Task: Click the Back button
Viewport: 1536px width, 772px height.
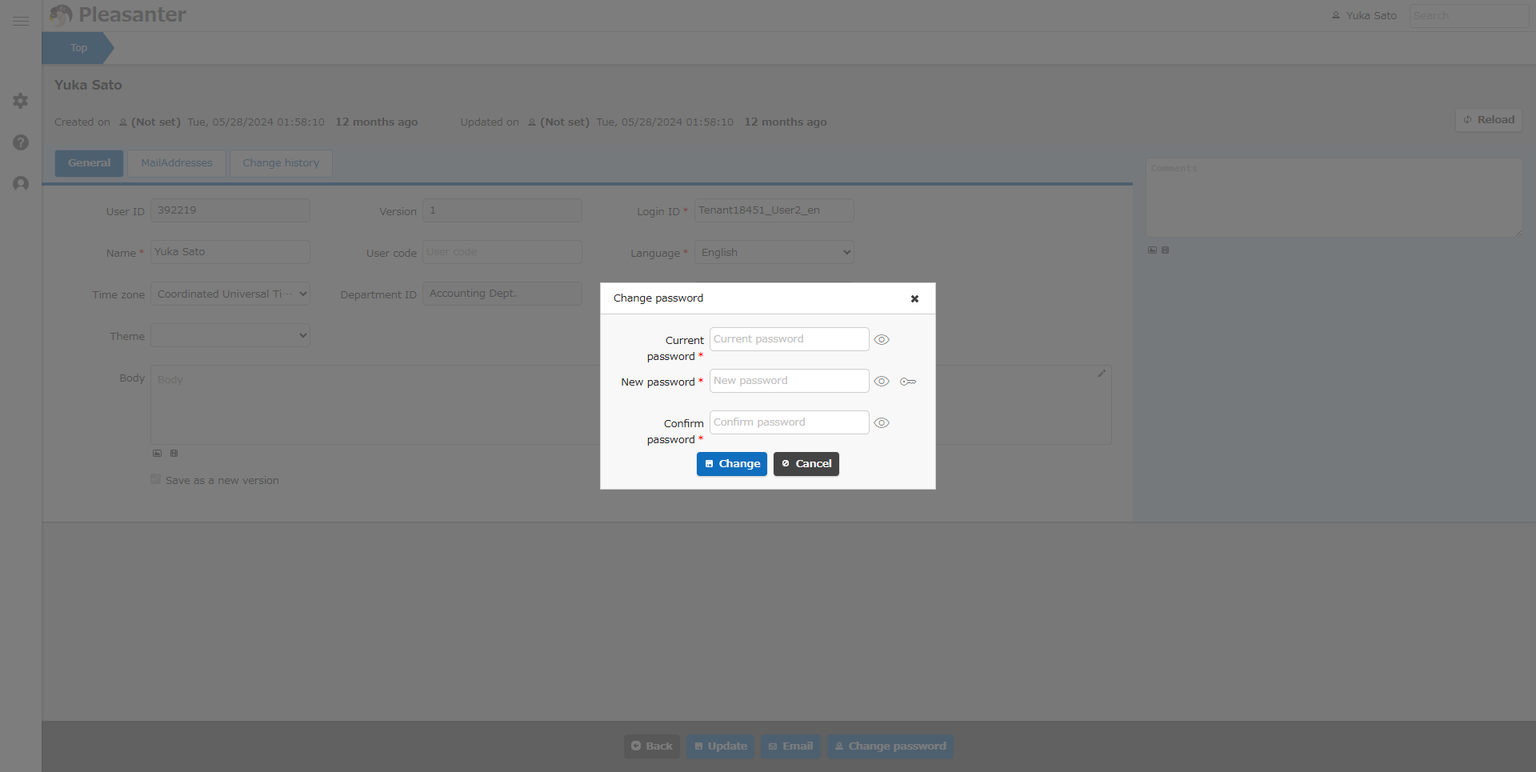Action: (x=652, y=746)
